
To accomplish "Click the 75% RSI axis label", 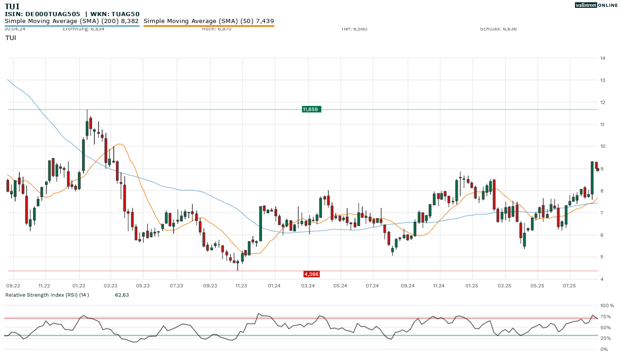I will point(605,316).
